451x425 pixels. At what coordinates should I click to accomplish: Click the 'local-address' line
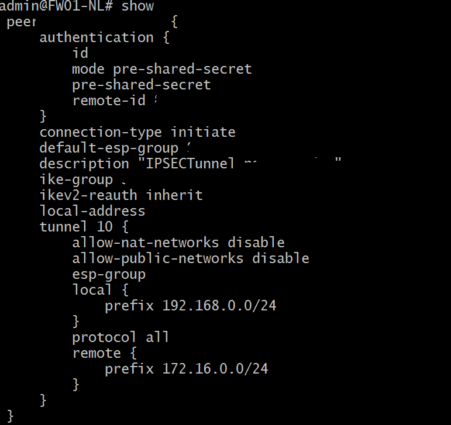[92, 211]
